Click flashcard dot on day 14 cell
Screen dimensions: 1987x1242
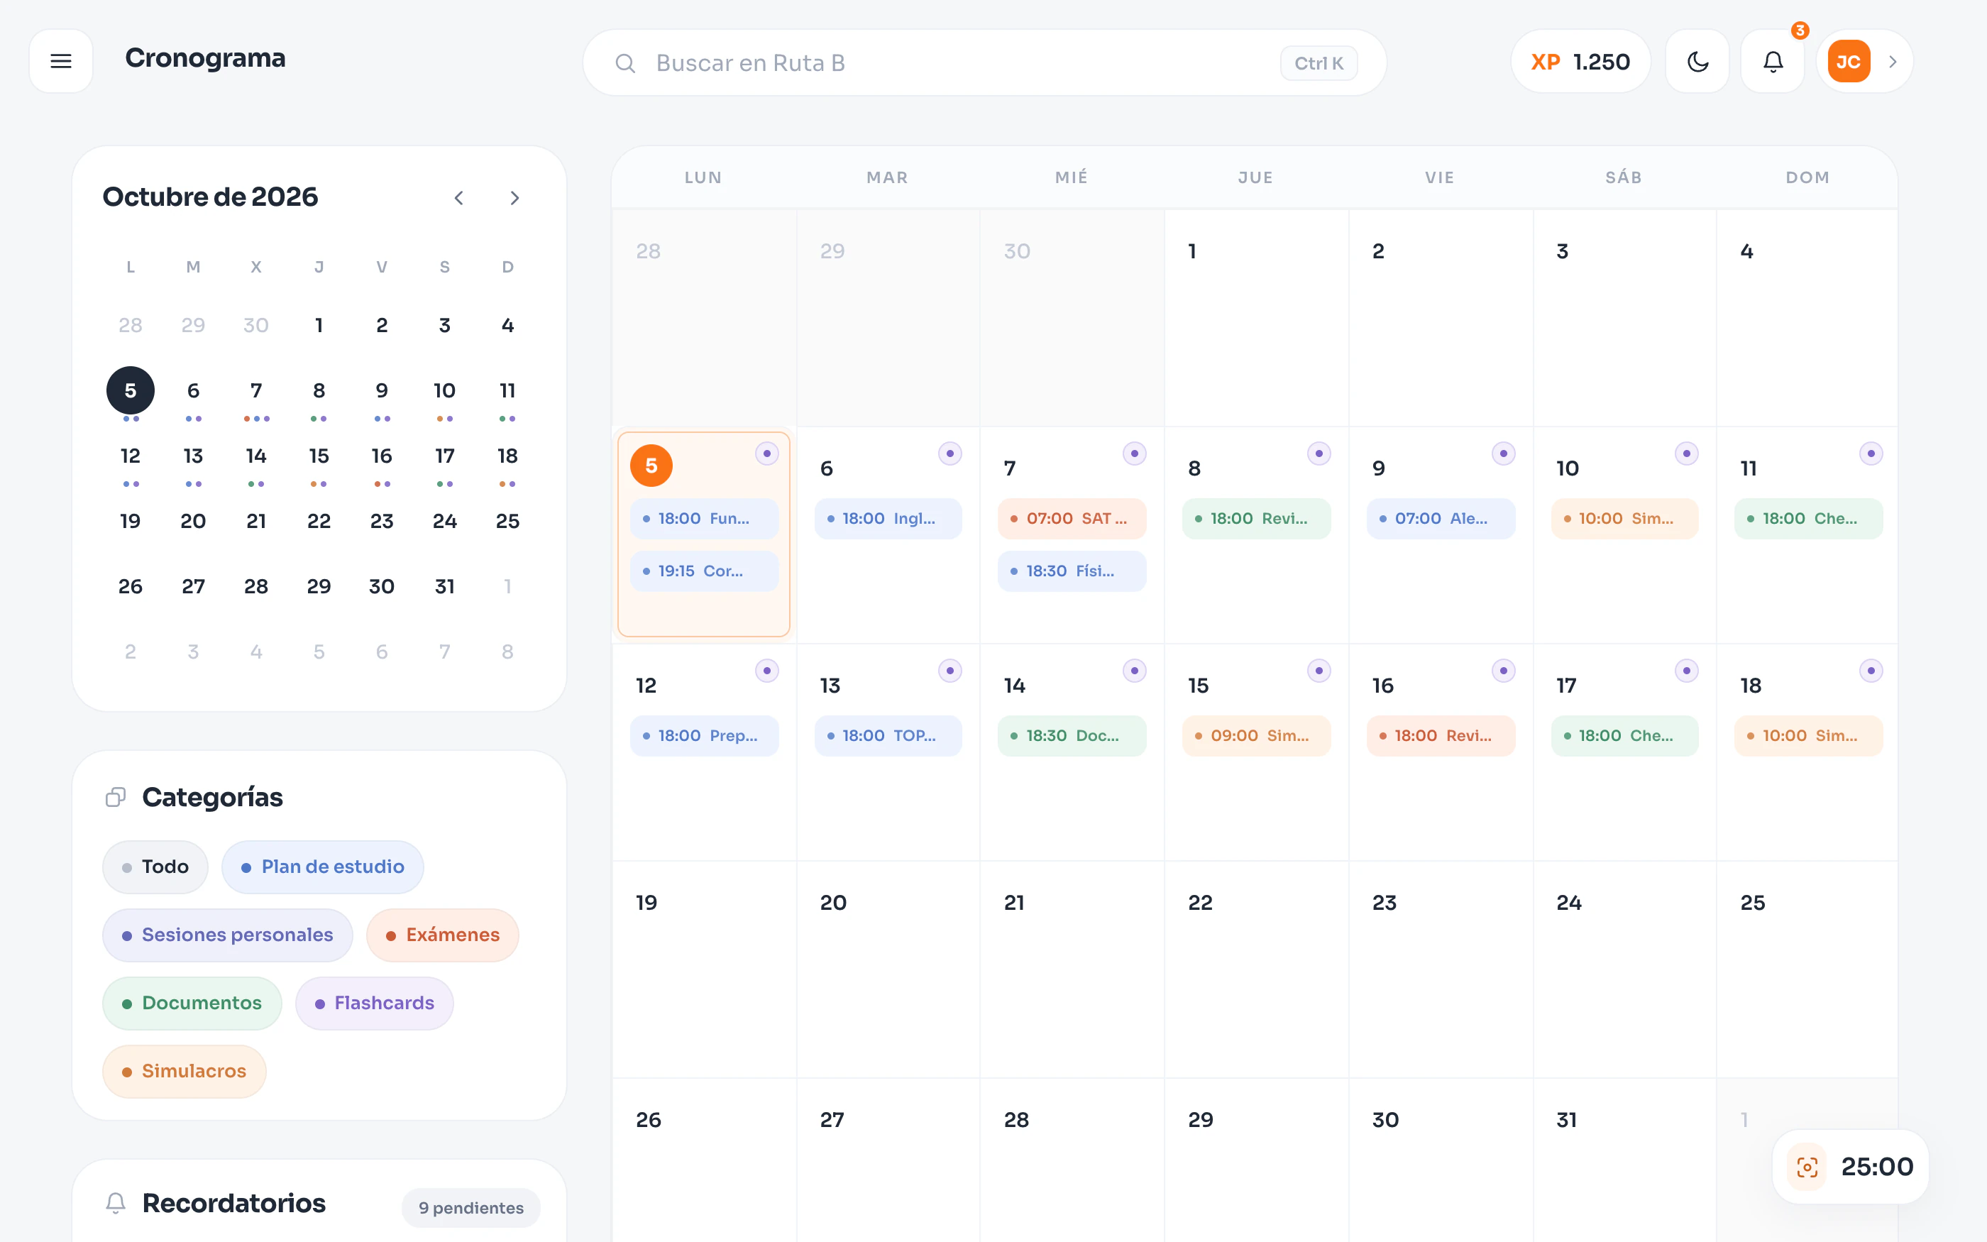tap(1135, 671)
